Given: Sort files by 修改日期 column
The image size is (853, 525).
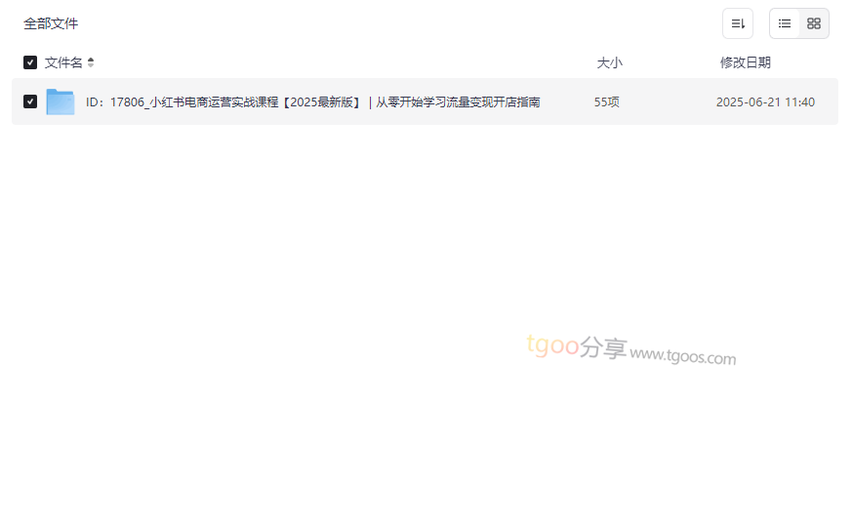Looking at the screenshot, I should (746, 62).
